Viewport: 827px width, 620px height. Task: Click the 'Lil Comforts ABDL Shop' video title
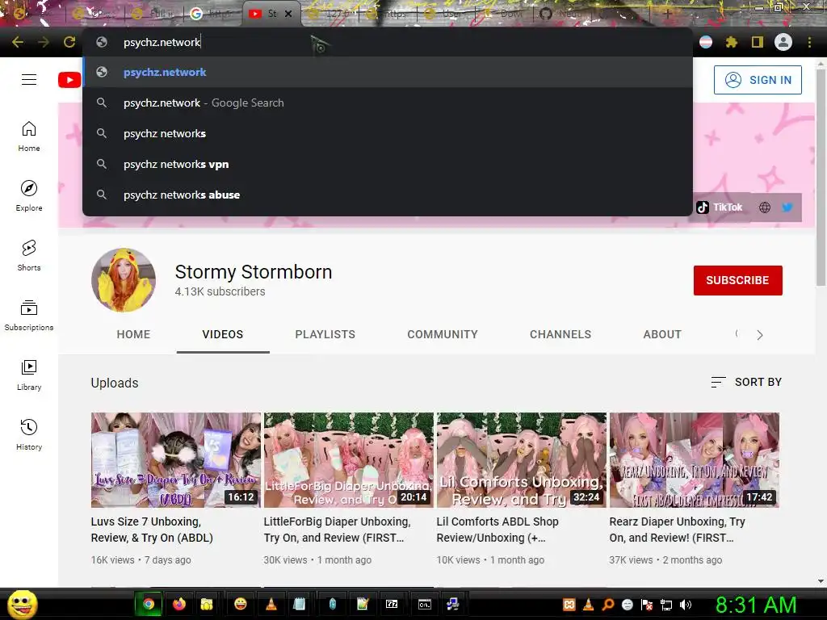[x=497, y=530]
